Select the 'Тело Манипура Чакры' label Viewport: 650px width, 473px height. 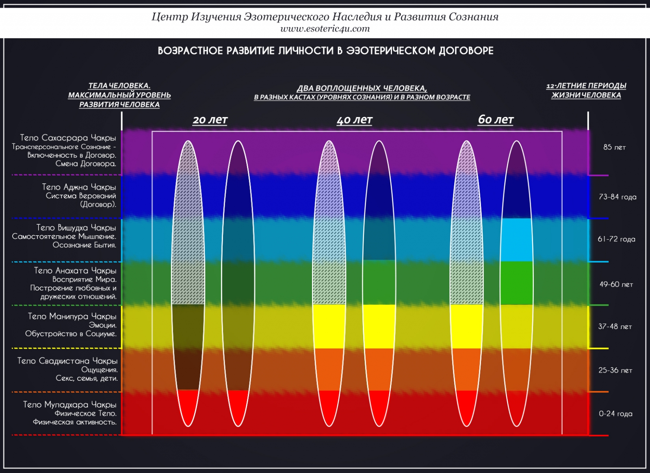(72, 316)
